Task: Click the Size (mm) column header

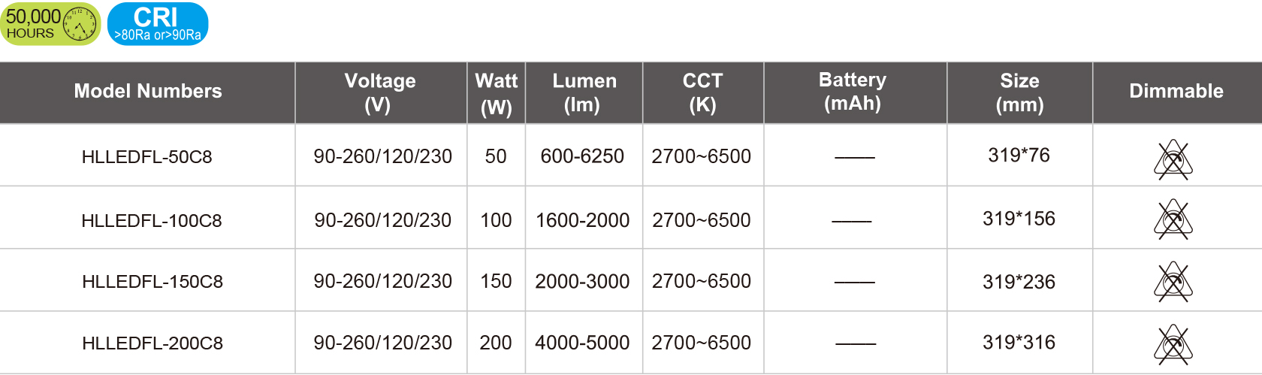Action: pos(1019,92)
